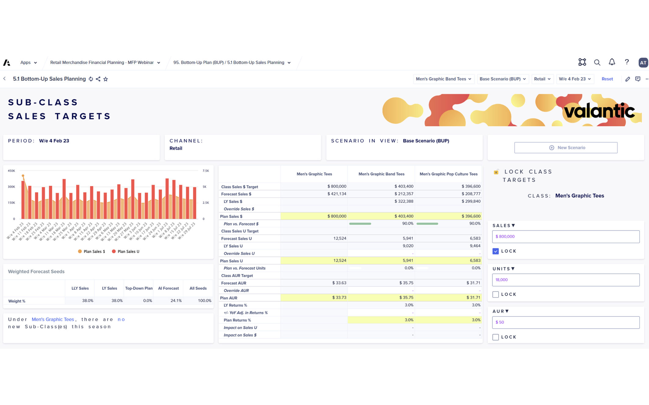The height and width of the screenshot is (405, 649).
Task: Enable the Units LOCK checkbox
Action: pos(496,294)
